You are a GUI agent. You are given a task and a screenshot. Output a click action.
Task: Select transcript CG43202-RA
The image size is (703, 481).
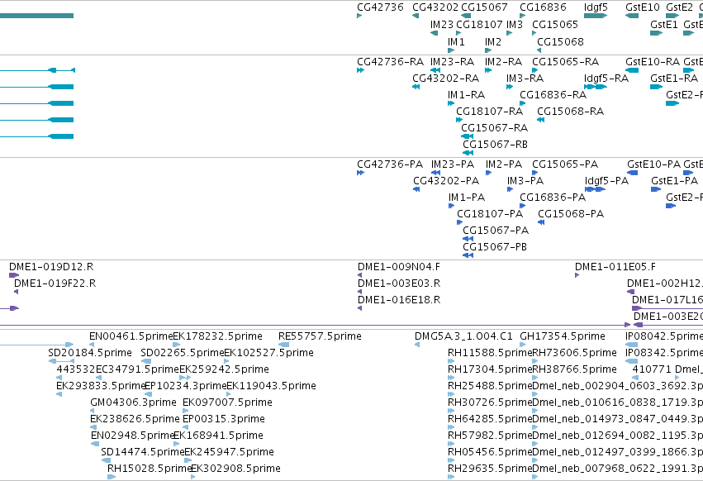click(x=445, y=79)
